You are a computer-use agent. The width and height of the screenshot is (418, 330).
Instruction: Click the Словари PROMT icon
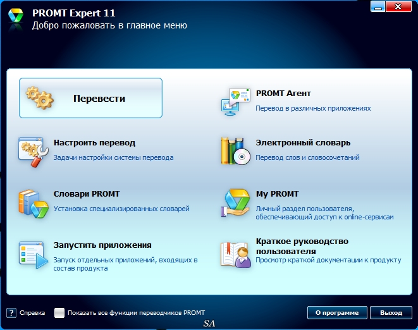point(34,204)
